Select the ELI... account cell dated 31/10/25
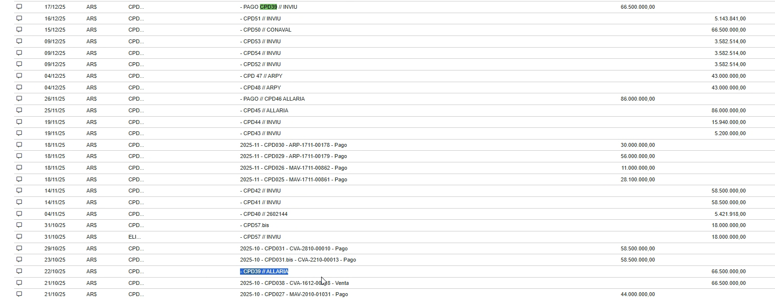775x299 pixels. coord(135,237)
